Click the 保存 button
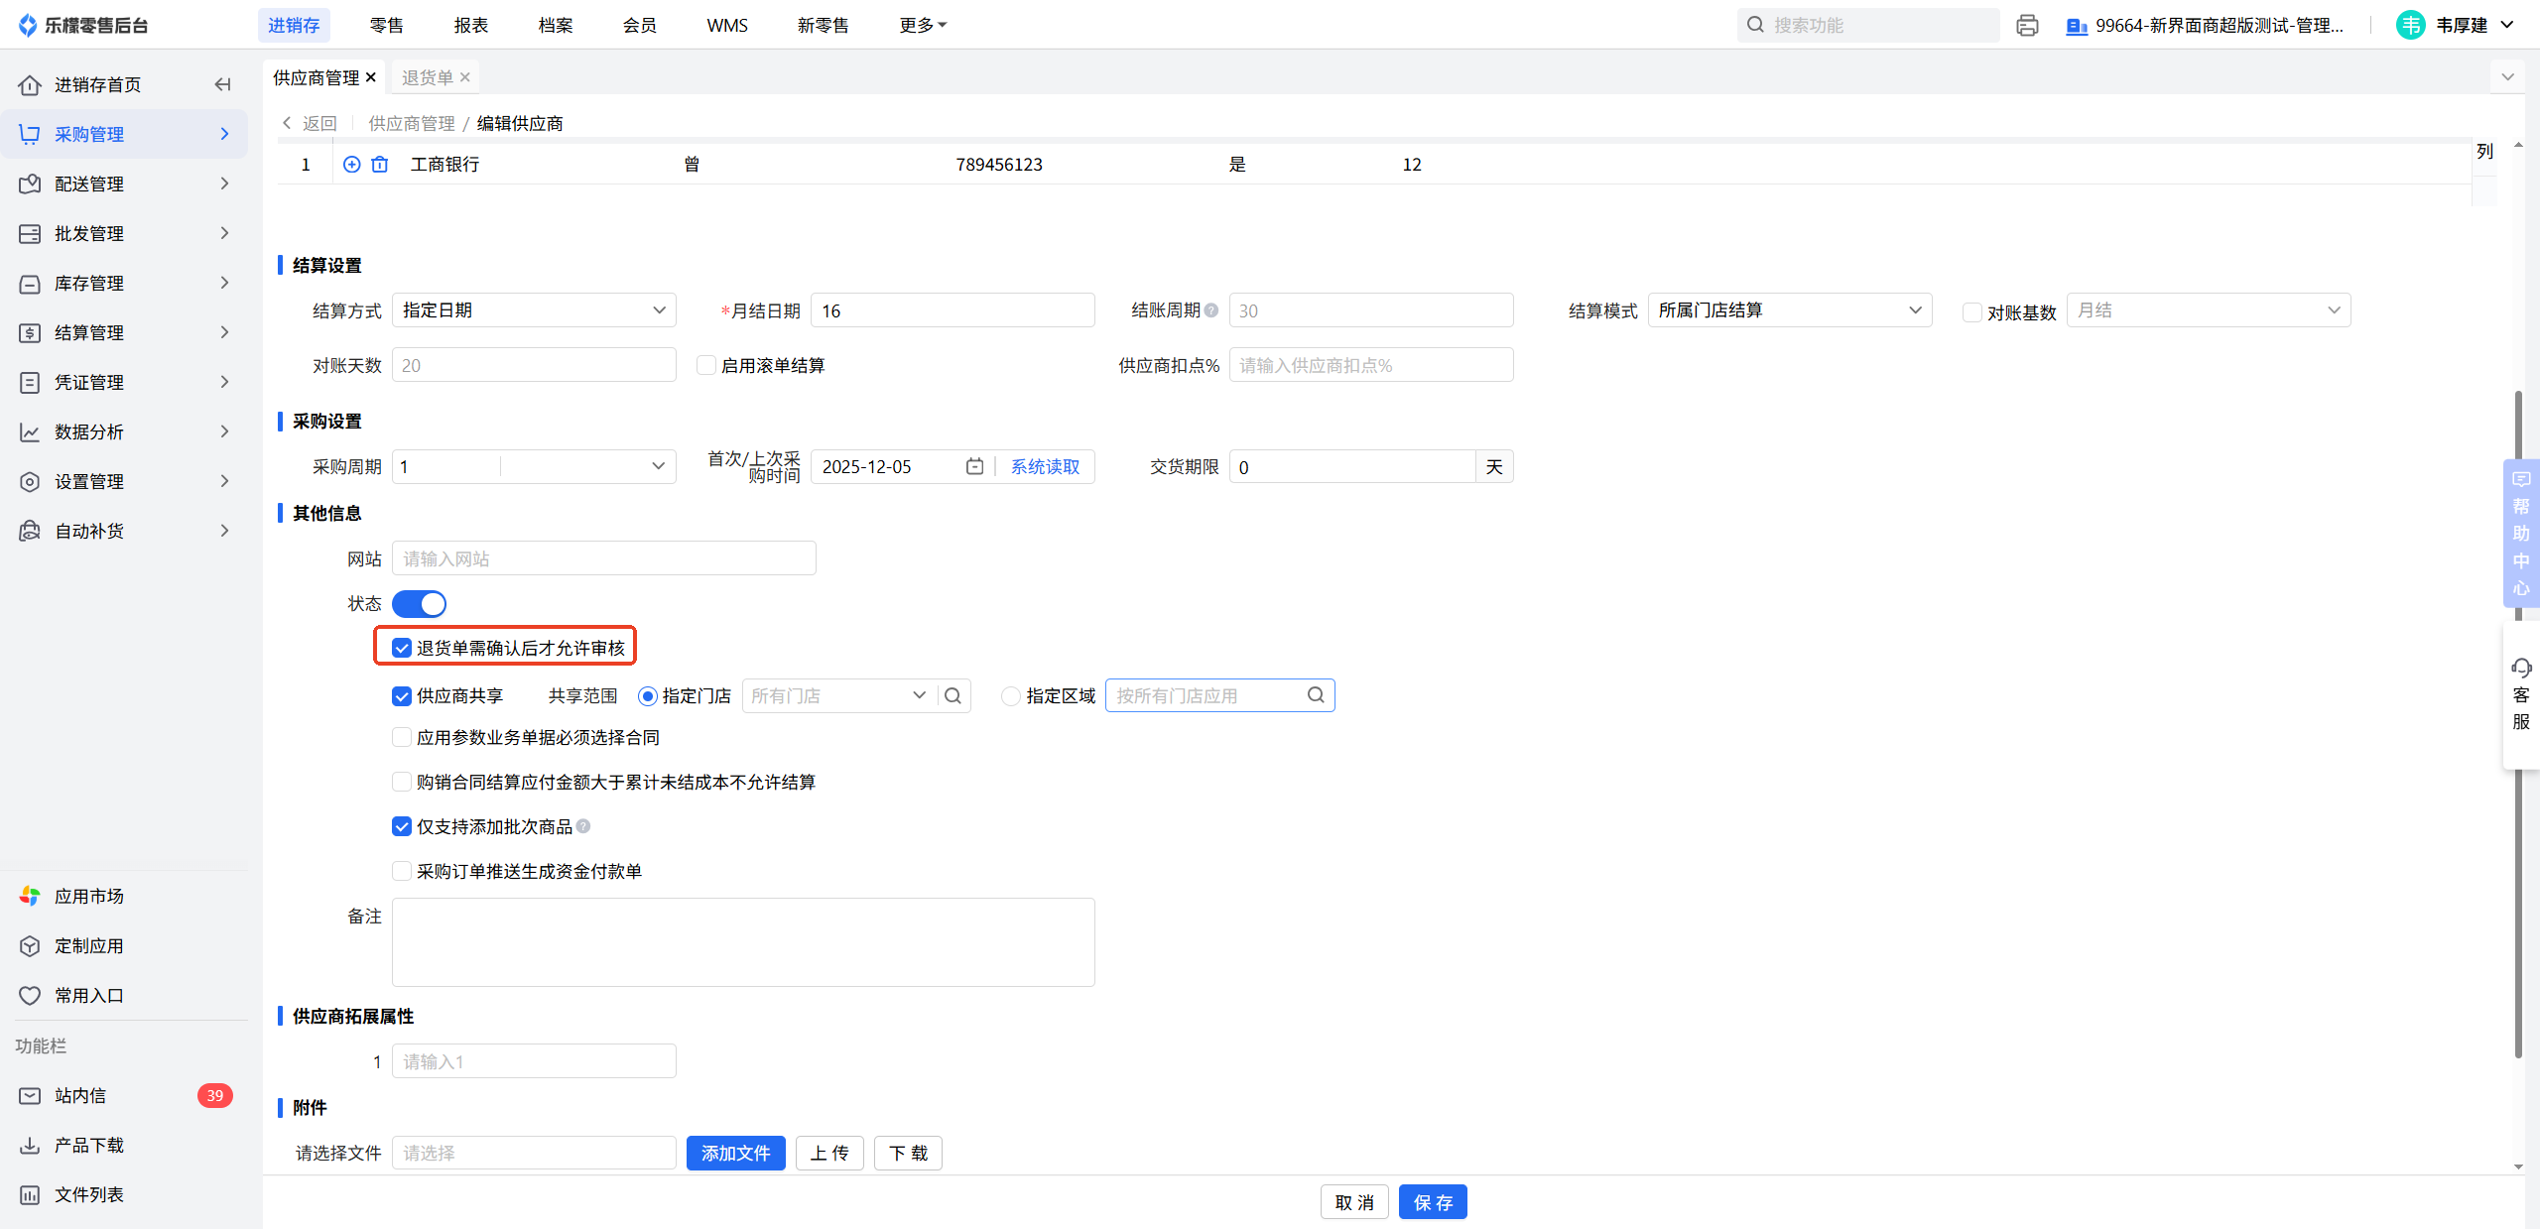 point(1432,1202)
